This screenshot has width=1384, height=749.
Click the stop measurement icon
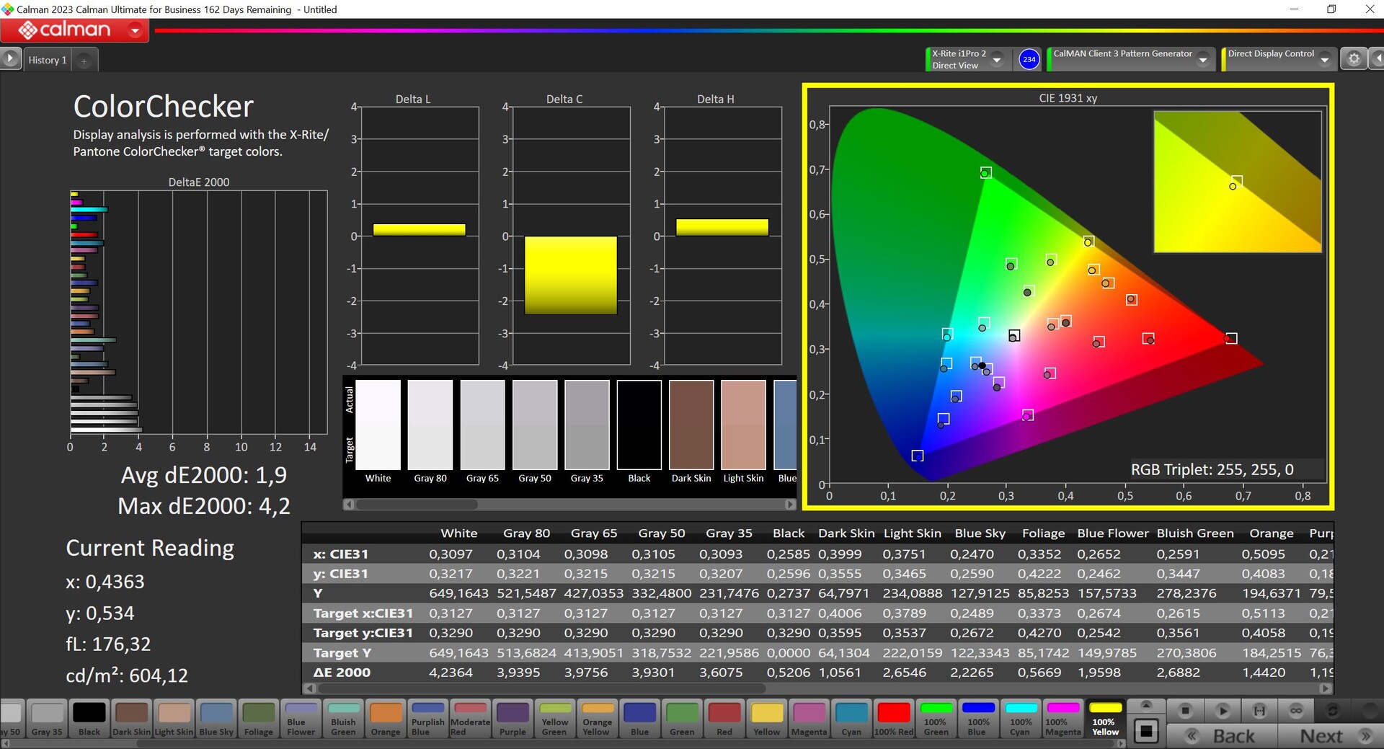click(1185, 711)
